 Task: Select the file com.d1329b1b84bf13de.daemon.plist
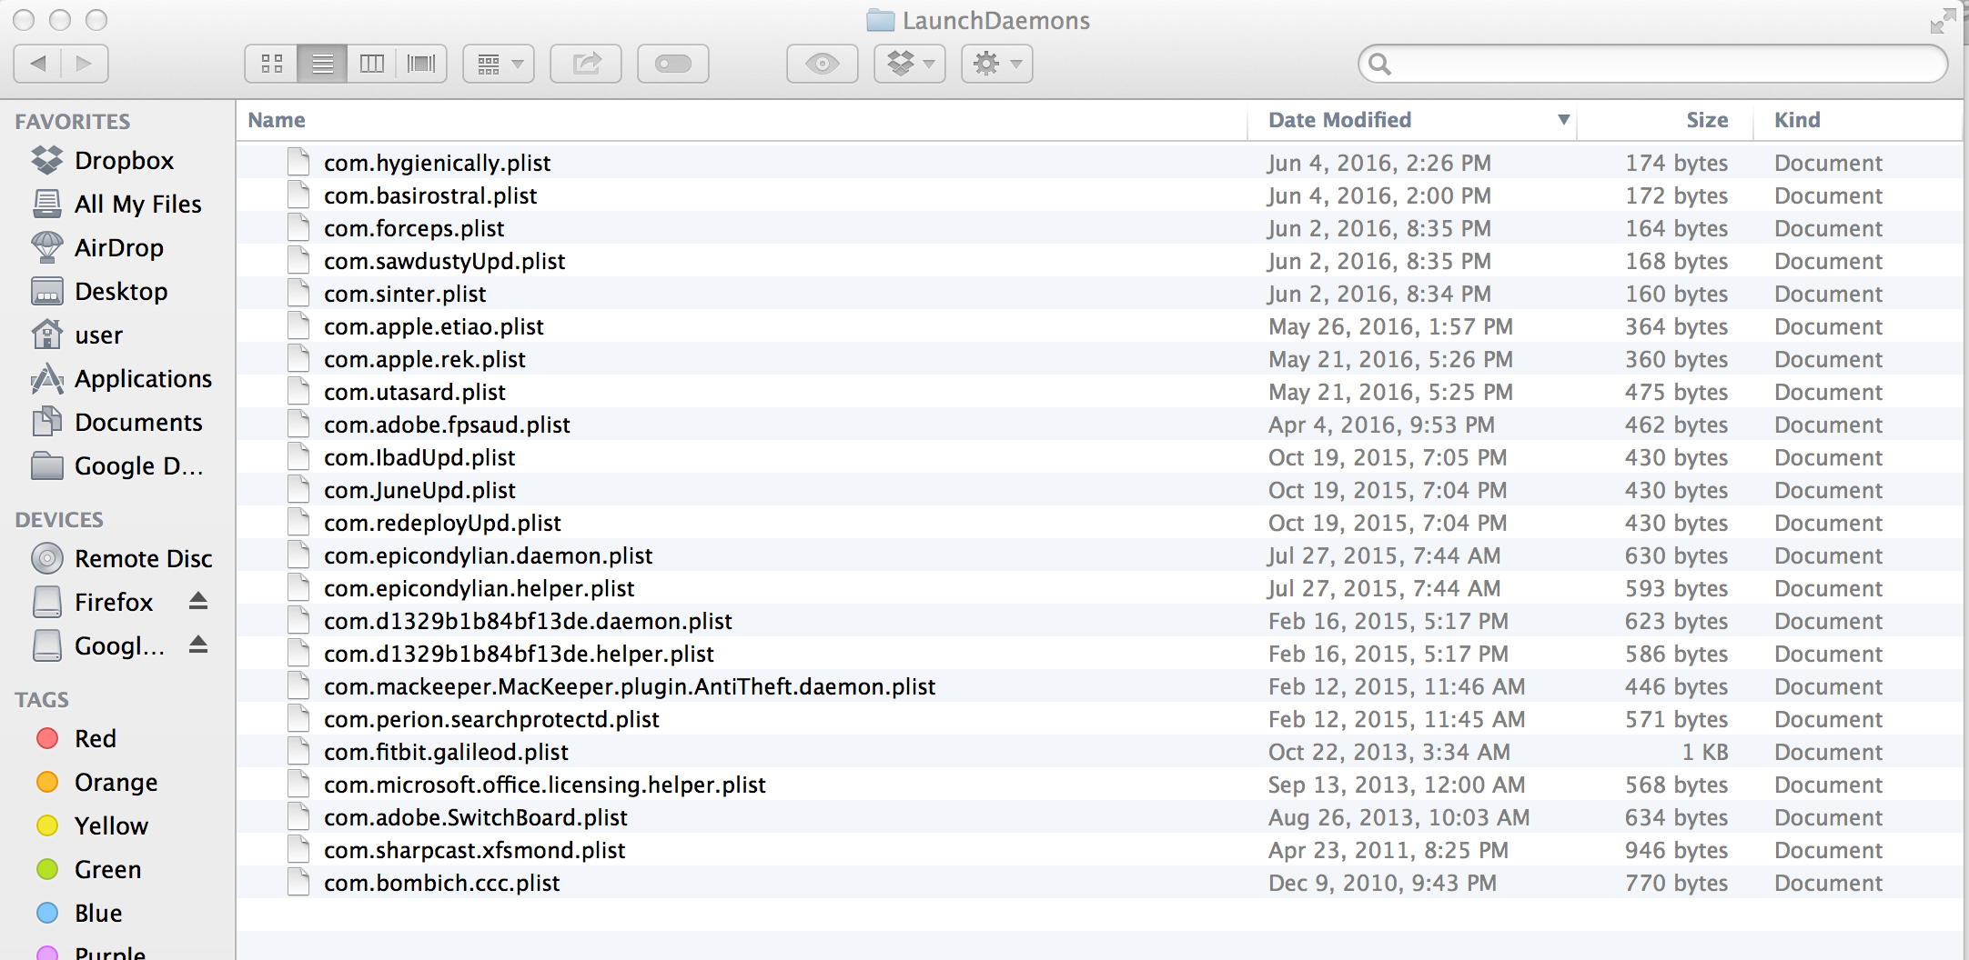[1099, 621]
